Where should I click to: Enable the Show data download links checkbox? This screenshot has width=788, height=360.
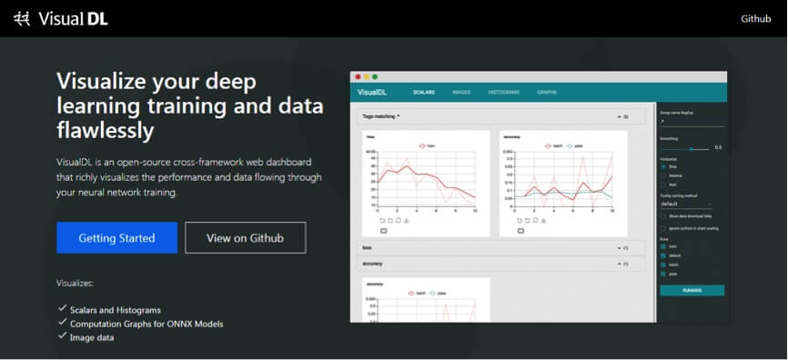coord(663,216)
